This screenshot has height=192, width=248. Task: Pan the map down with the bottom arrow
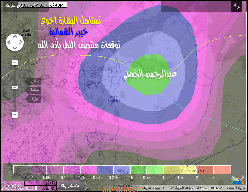pos(15,48)
